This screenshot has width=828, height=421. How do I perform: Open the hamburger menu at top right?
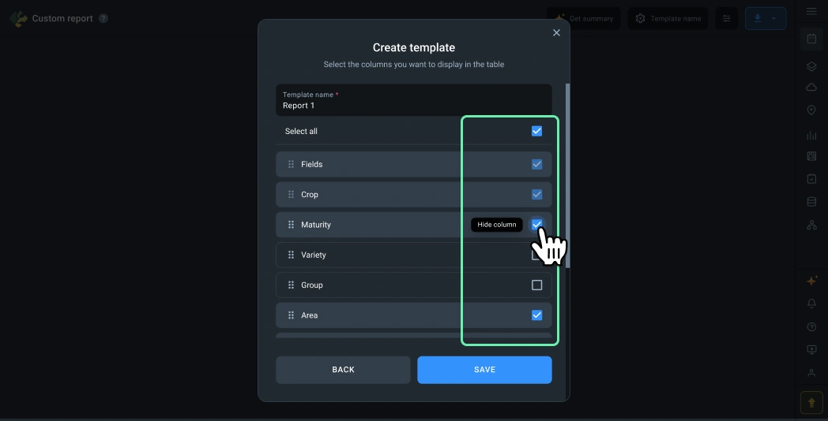click(x=811, y=12)
